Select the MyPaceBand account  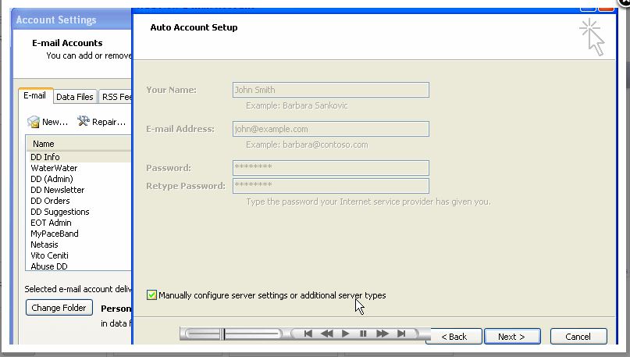coord(79,234)
